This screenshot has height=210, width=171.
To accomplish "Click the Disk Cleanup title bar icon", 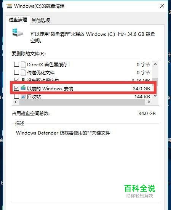I will (9, 6).
